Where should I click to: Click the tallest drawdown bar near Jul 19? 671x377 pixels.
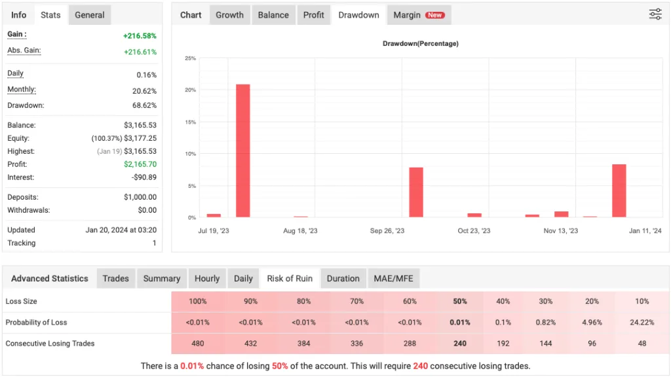242,151
